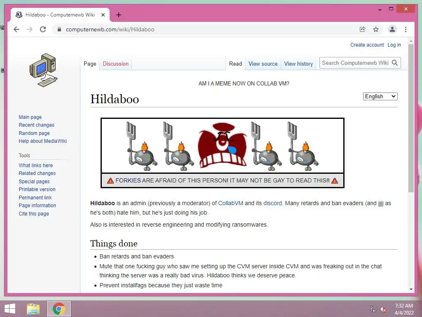Open the Discussion tab
This screenshot has width=422, height=317.
(115, 64)
